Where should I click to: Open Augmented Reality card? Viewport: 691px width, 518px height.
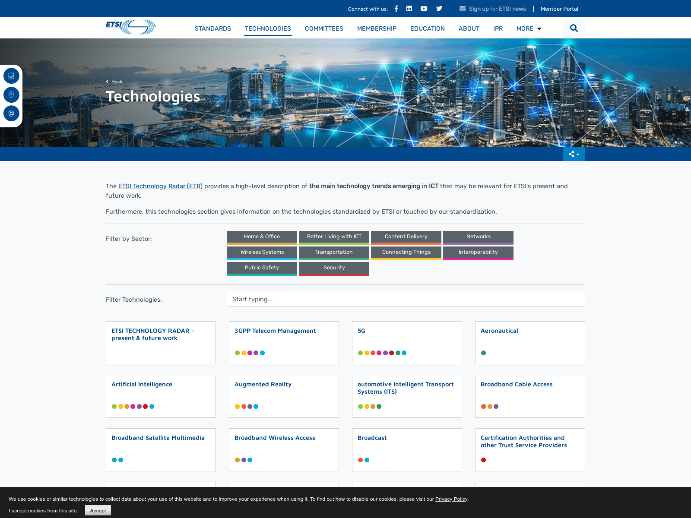pyautogui.click(x=284, y=396)
